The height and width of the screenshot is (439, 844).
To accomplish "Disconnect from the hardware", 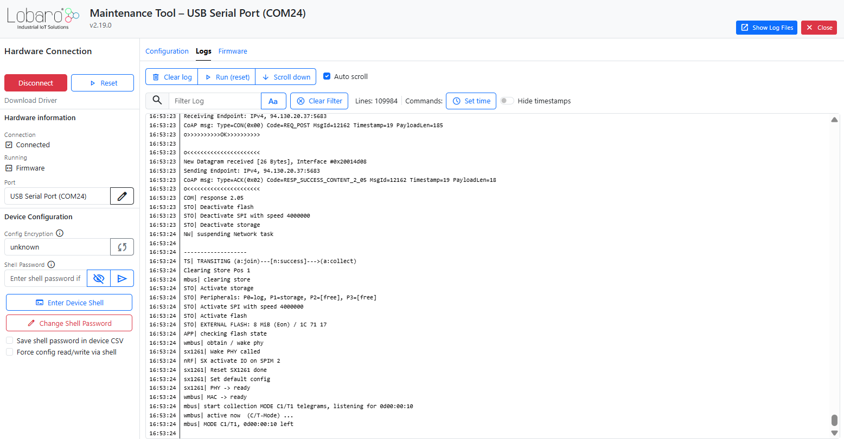I will pyautogui.click(x=36, y=83).
